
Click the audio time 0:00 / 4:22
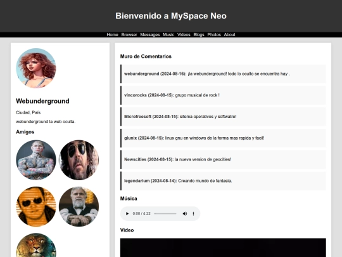point(142,213)
